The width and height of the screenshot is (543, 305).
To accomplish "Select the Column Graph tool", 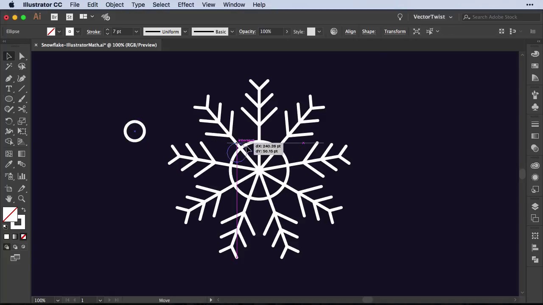I will click(22, 176).
